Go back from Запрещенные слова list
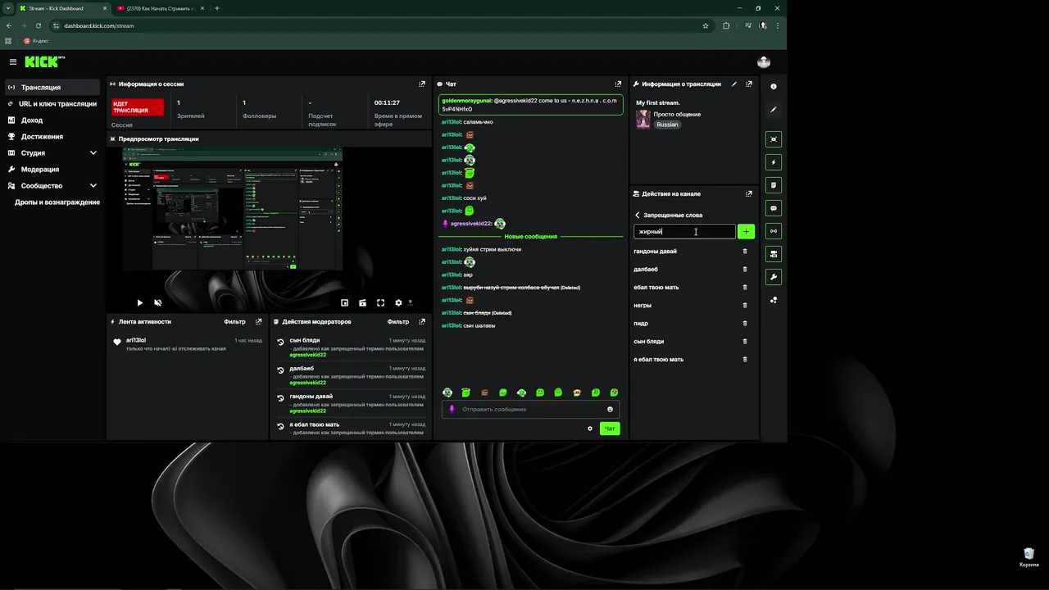 click(x=638, y=216)
